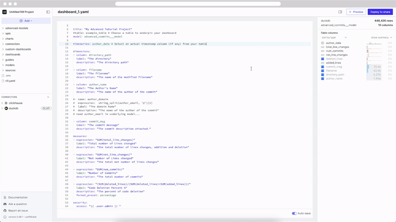Click the duckdb connector icon
The width and height of the screenshot is (396, 222).
tap(6, 108)
